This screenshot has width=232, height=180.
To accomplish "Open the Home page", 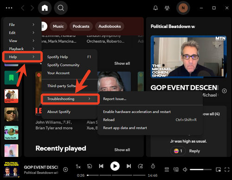I will click(45, 8).
